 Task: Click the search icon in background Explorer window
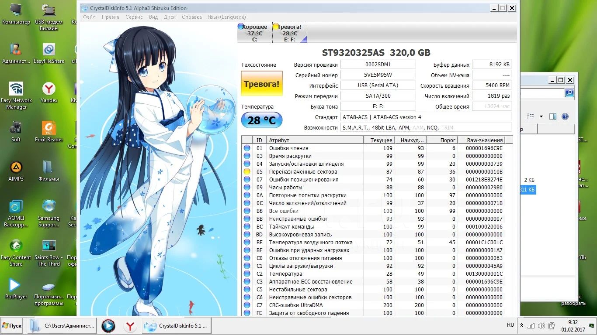(569, 92)
